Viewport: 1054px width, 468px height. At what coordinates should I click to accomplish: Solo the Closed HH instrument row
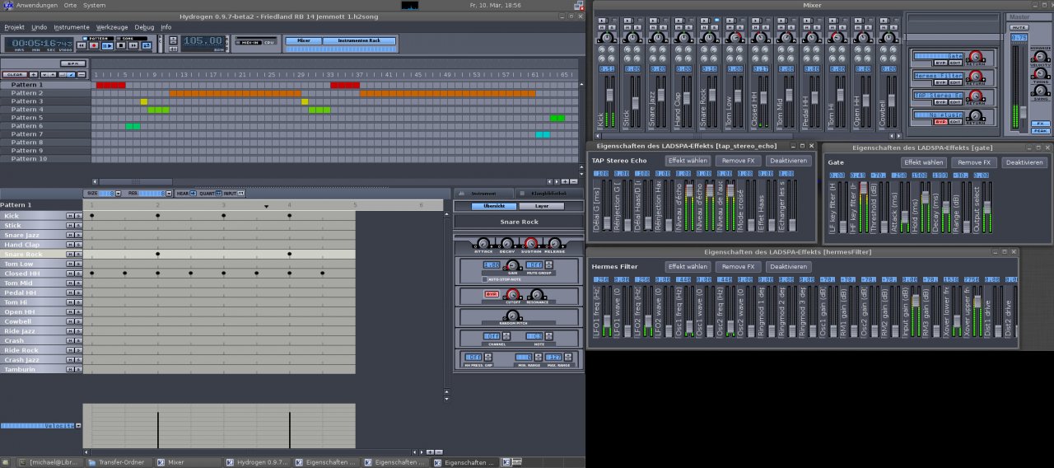(79, 273)
